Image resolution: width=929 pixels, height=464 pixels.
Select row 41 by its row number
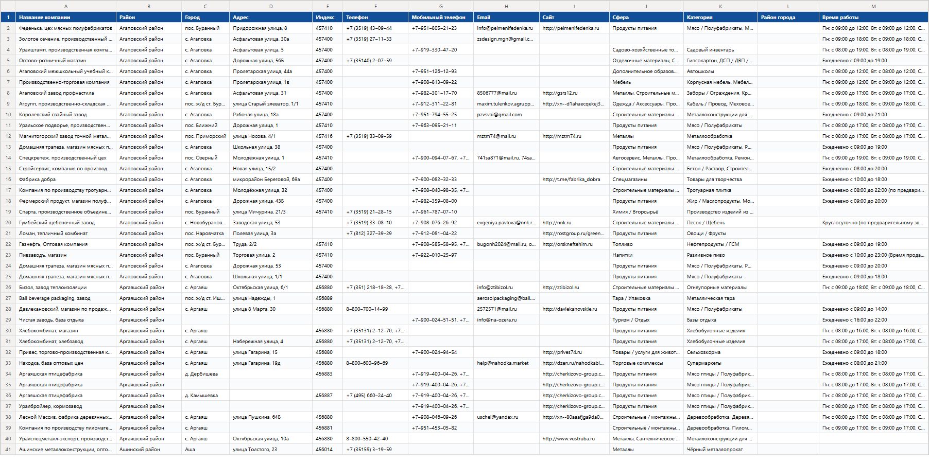[x=8, y=450]
